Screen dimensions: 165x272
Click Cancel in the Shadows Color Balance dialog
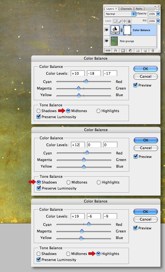146,148
